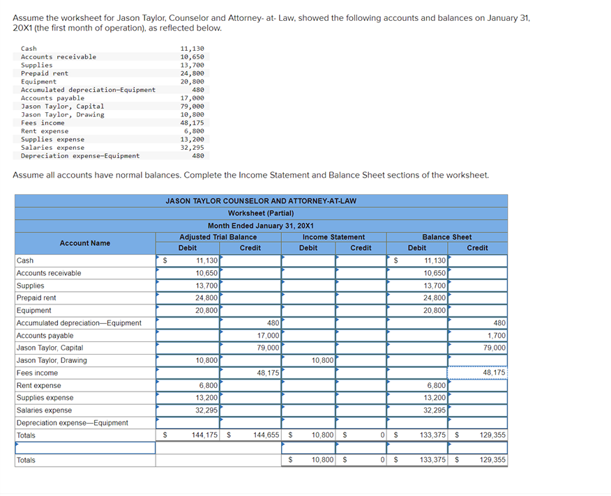Image resolution: width=611 pixels, height=496 pixels.
Task: Select the Jason Taylor, Drawing Income Statement debit cell
Action: pos(307,360)
